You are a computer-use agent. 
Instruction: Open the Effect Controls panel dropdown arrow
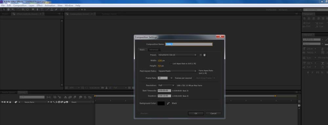[x=40, y=14]
